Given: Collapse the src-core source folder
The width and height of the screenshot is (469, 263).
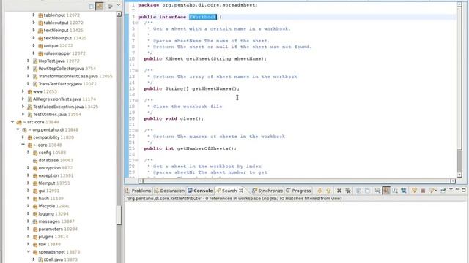Looking at the screenshot, I should tap(12, 122).
